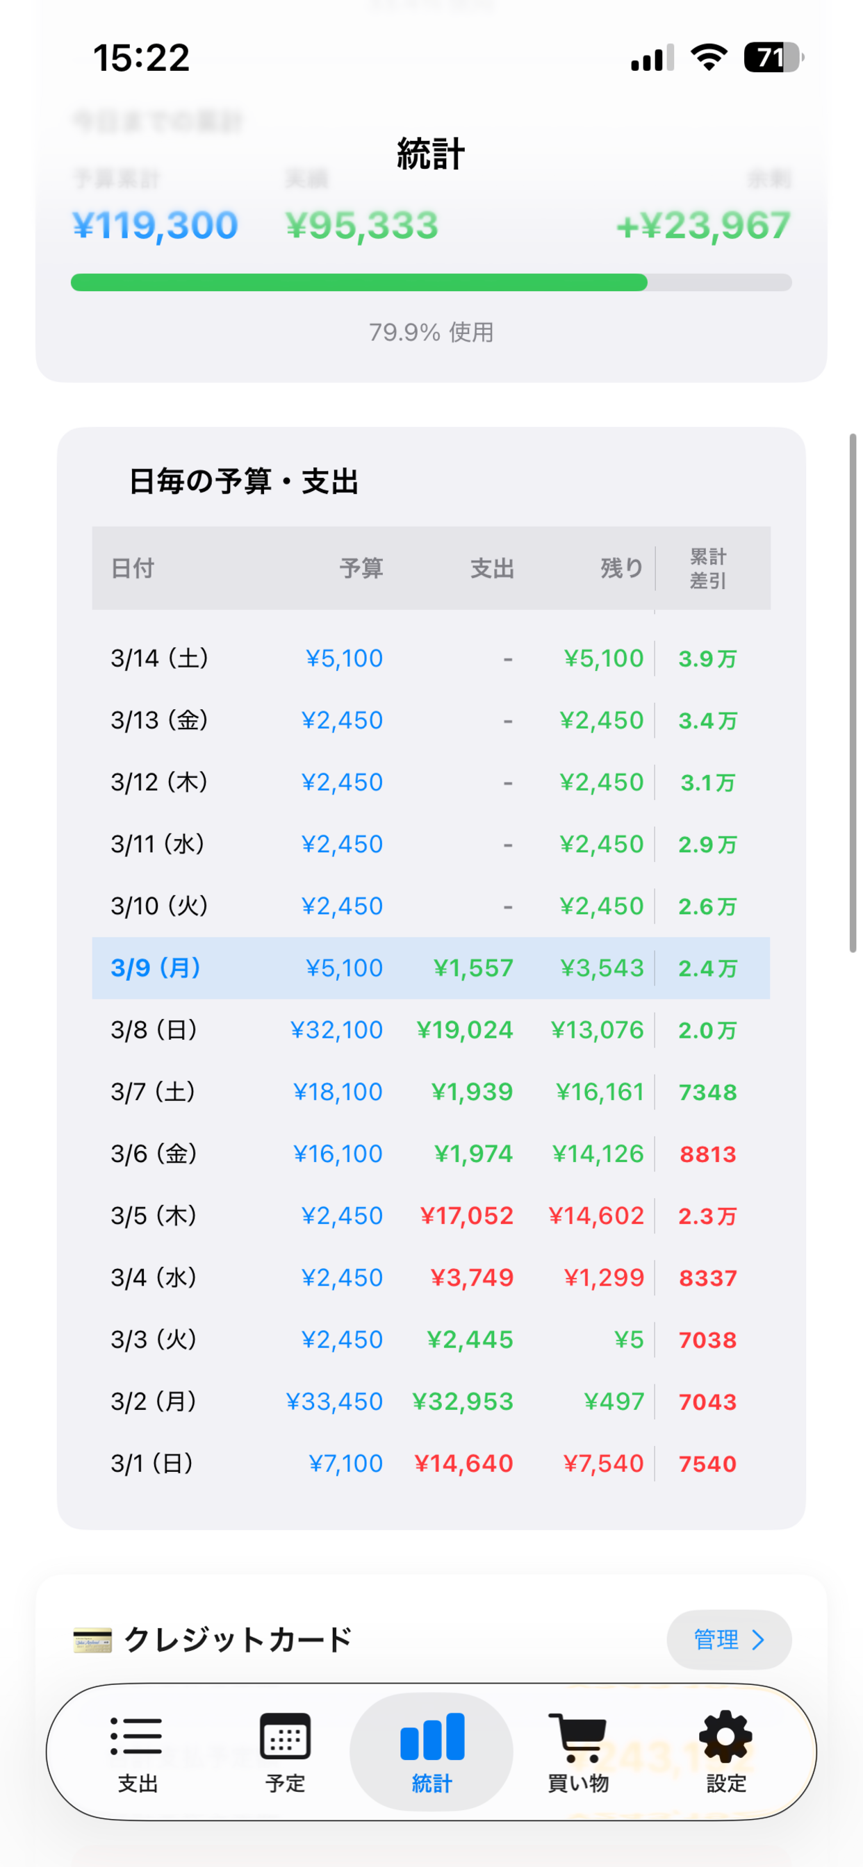Image resolution: width=863 pixels, height=1867 pixels.
Task: Tap the ¥32,953 expense value
Action: pyautogui.click(x=463, y=1402)
